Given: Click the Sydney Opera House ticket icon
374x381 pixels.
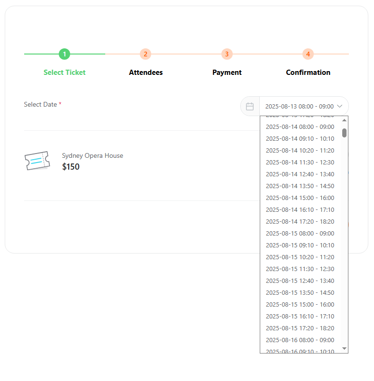Looking at the screenshot, I should pos(37,161).
